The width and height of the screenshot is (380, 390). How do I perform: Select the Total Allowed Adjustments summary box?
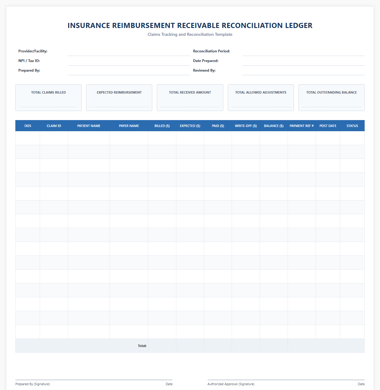pos(261,97)
